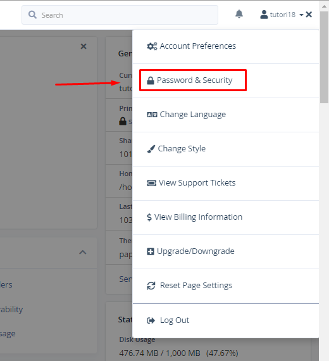This screenshot has height=361, width=329.
Task: Click the user avatar icon beside tutori18
Action: coord(264,15)
